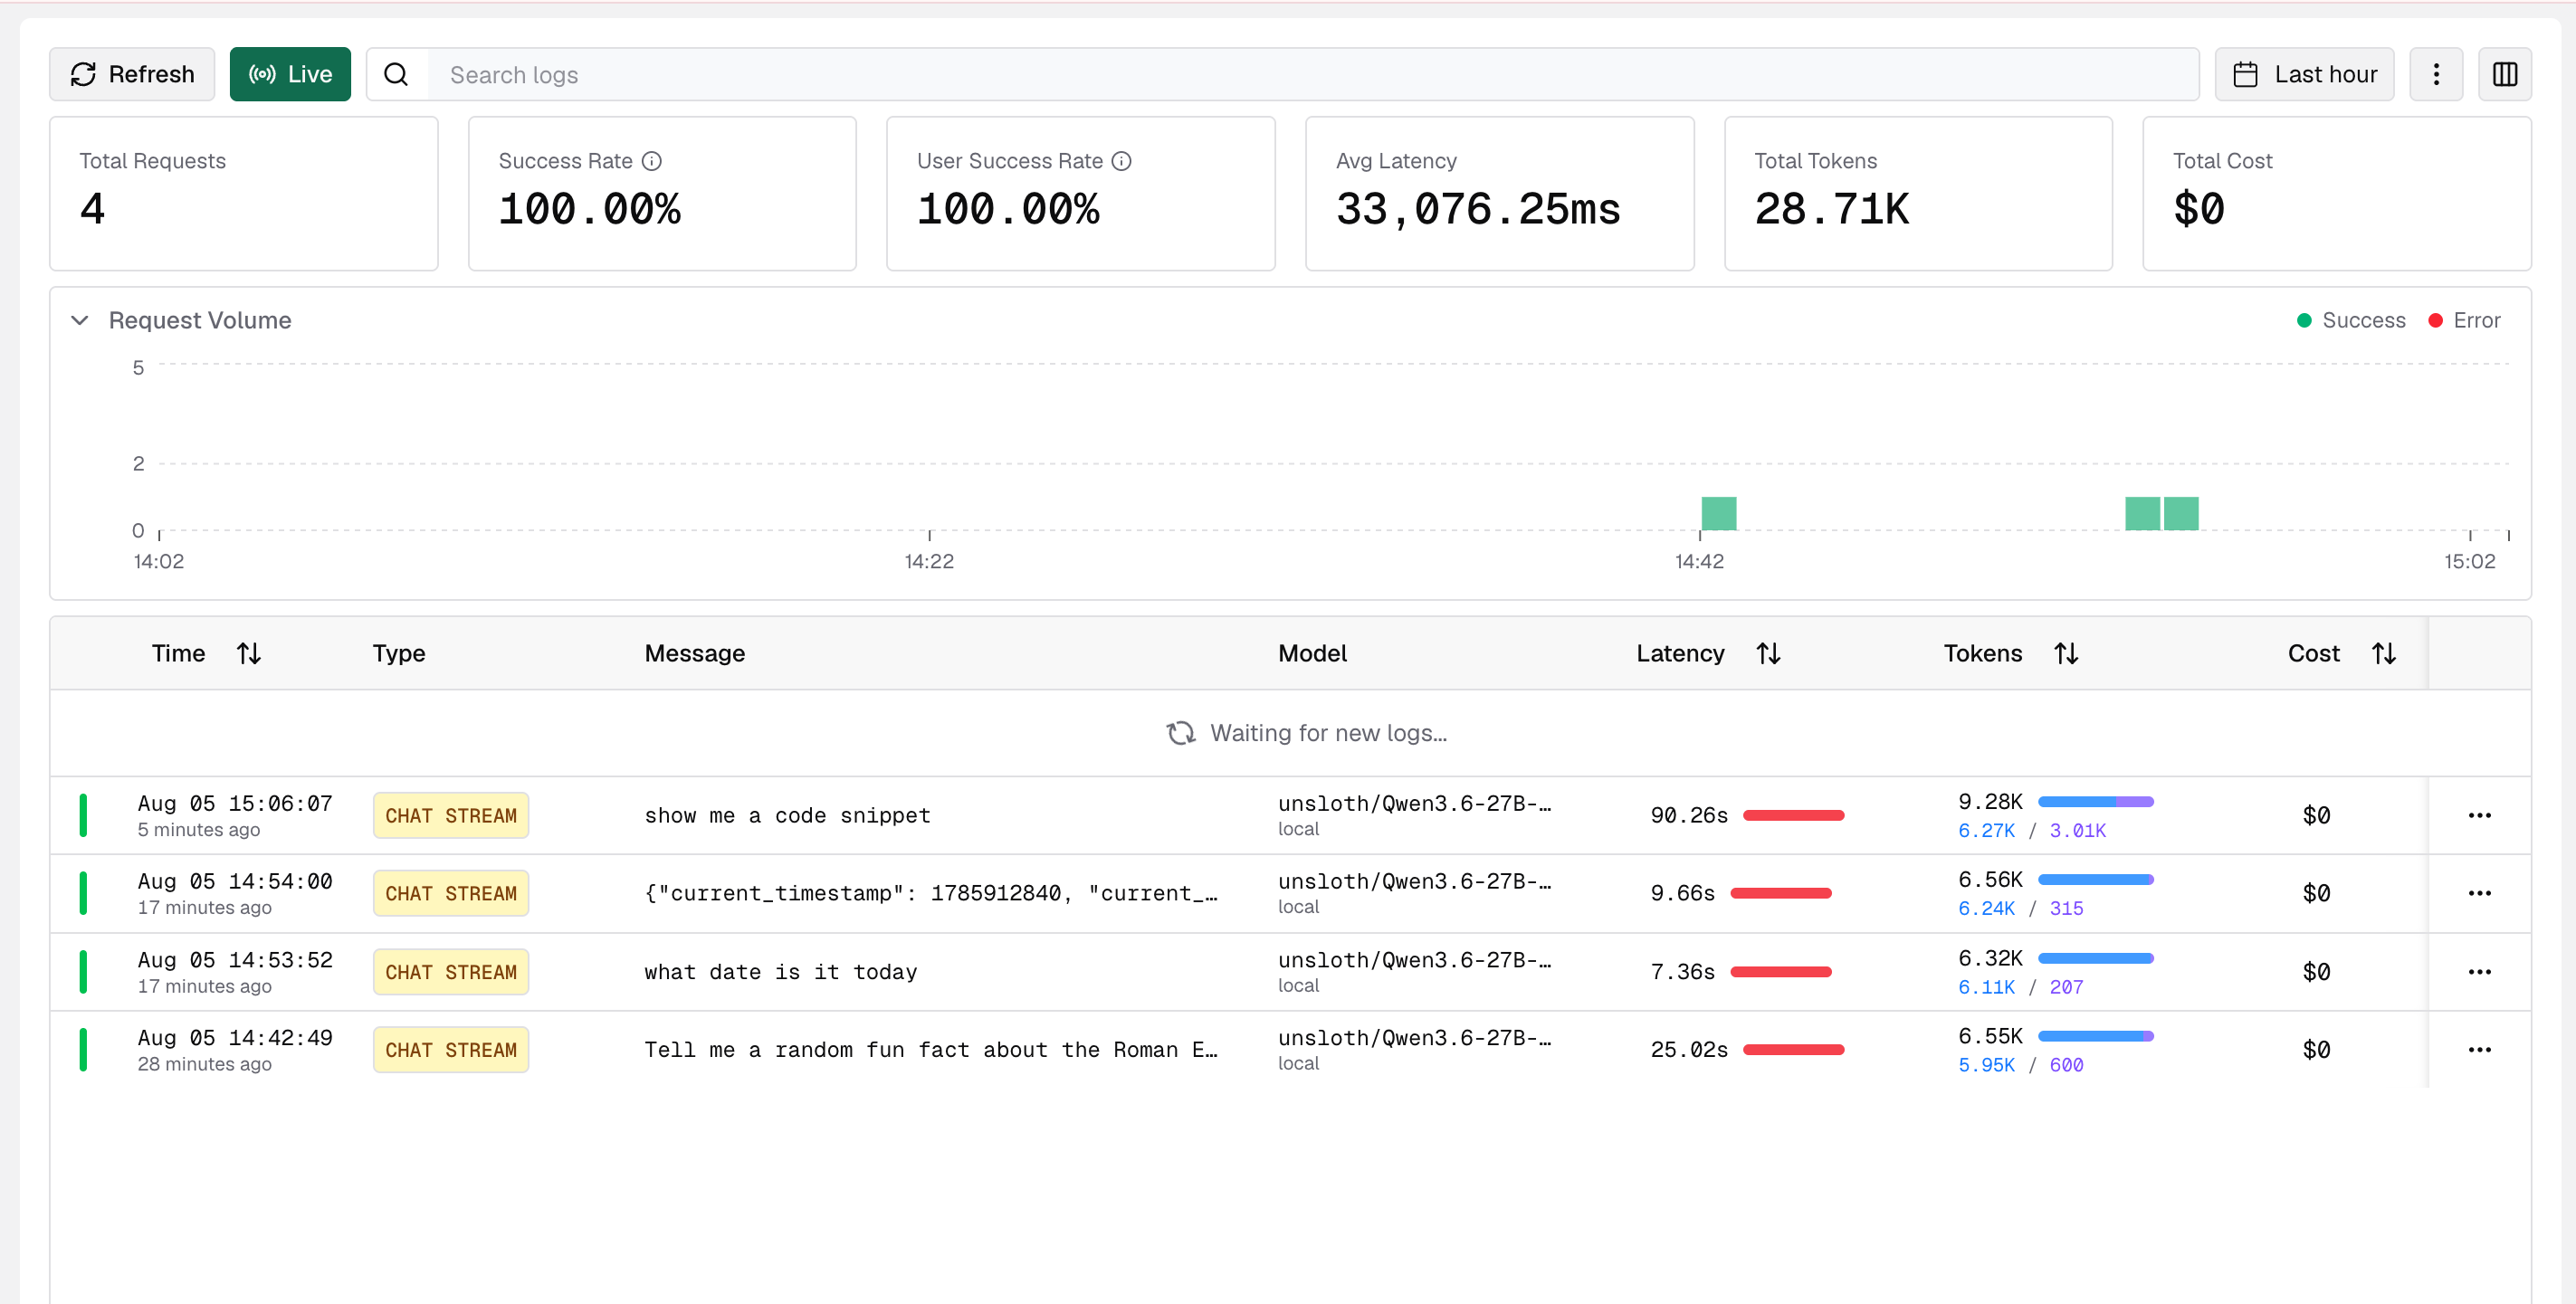
Task: Click the 25.02s latency bar
Action: tap(1793, 1050)
